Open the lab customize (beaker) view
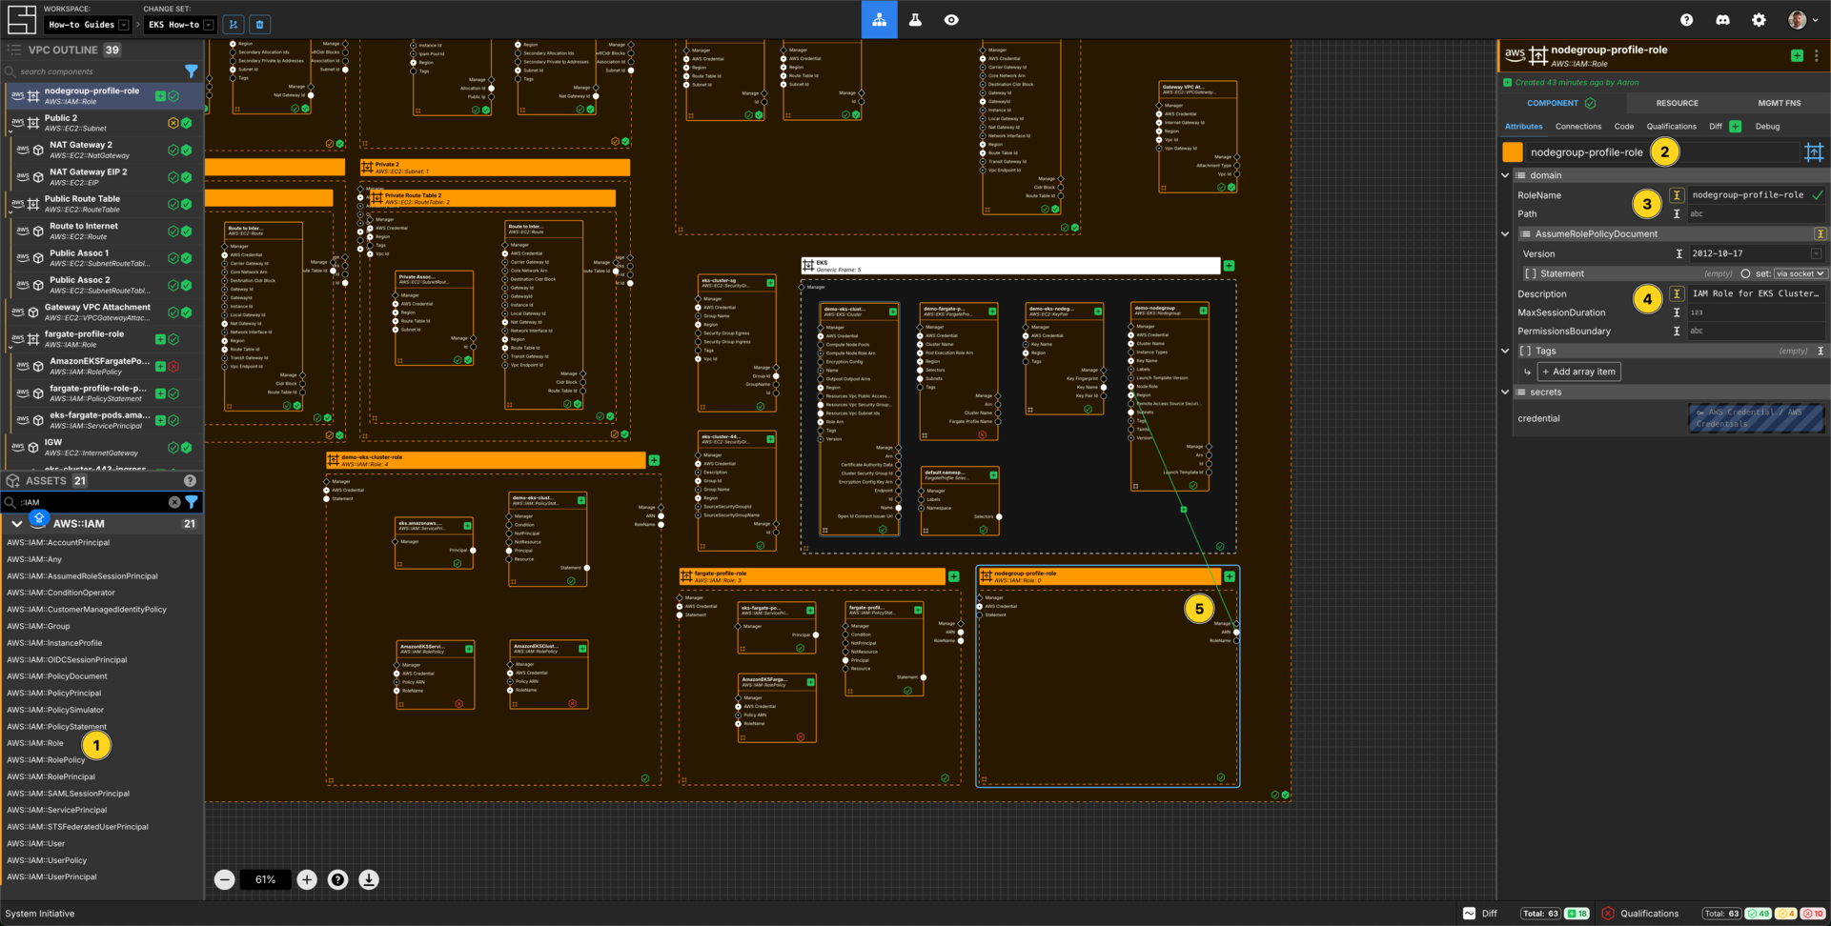Screen dimensions: 1831x926 (x=915, y=19)
